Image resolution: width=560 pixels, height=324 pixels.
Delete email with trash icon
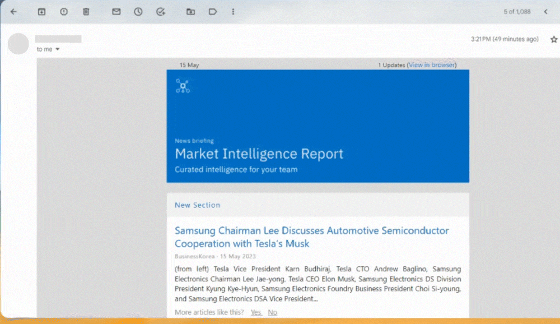pos(86,12)
